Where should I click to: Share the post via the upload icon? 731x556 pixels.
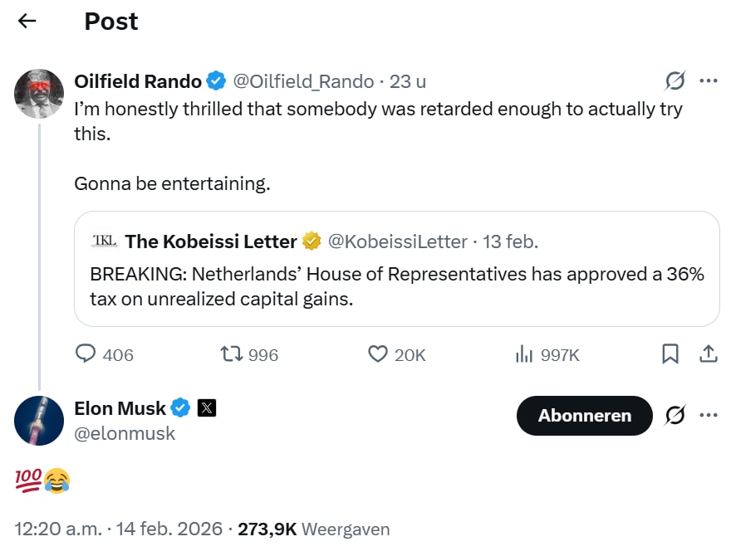pyautogui.click(x=708, y=354)
